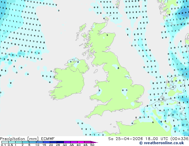Click the '10' legend scale label
The width and height of the screenshot is (189, 146).
(x=37, y=145)
